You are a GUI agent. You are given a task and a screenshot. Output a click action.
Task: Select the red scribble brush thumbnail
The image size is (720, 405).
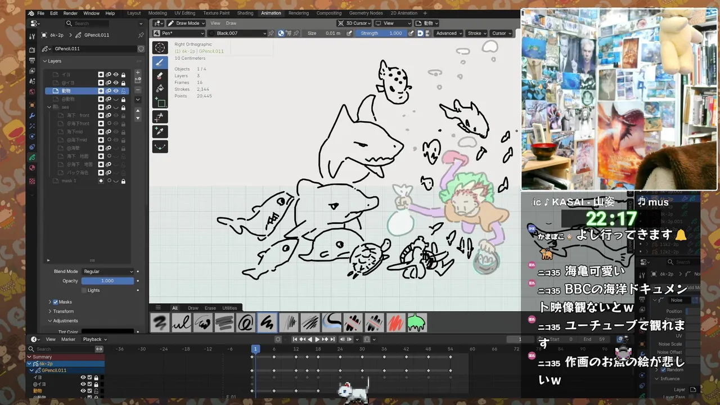pyautogui.click(x=396, y=323)
